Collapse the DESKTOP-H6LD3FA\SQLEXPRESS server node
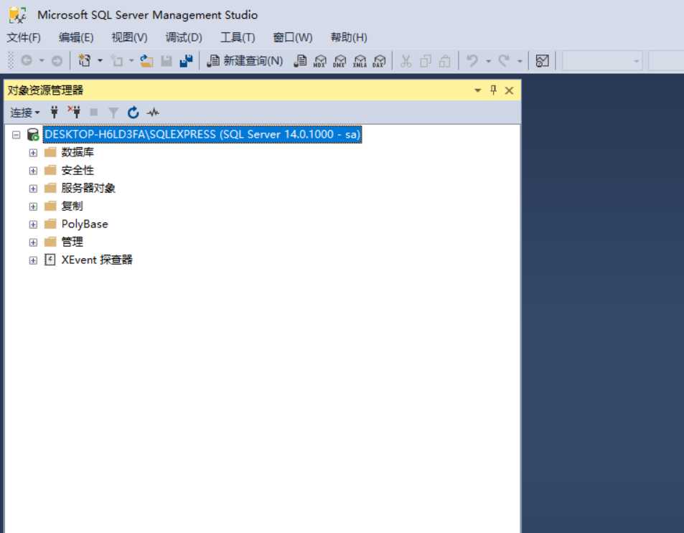684x533 pixels. [16, 134]
